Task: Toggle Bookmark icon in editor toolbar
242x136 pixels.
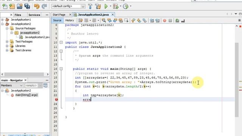Action: click(x=145, y=20)
